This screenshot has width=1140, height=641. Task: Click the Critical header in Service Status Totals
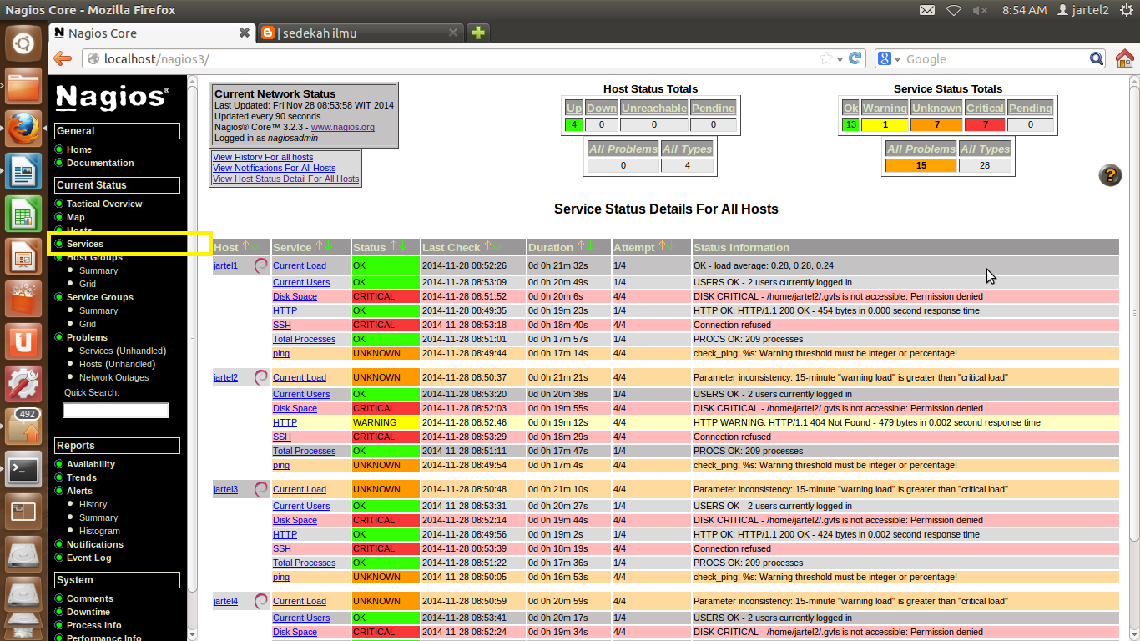point(985,108)
